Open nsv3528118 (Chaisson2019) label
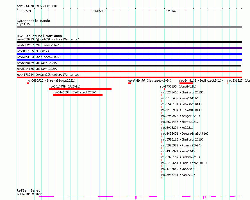This screenshot has width=250, height=200. (x=182, y=139)
